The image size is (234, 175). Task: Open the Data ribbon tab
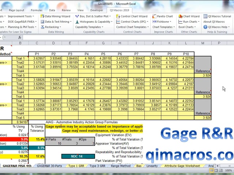coord(52,10)
